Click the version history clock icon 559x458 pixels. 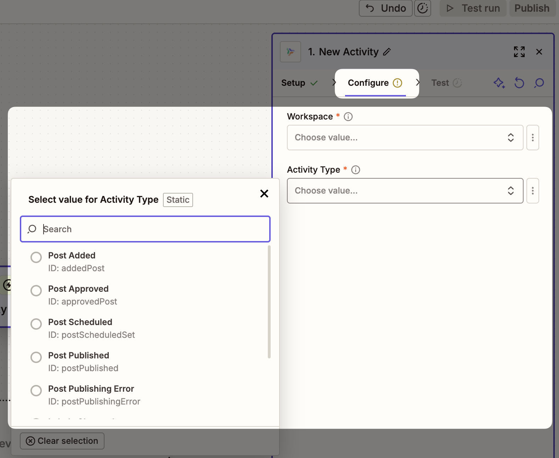click(x=423, y=8)
